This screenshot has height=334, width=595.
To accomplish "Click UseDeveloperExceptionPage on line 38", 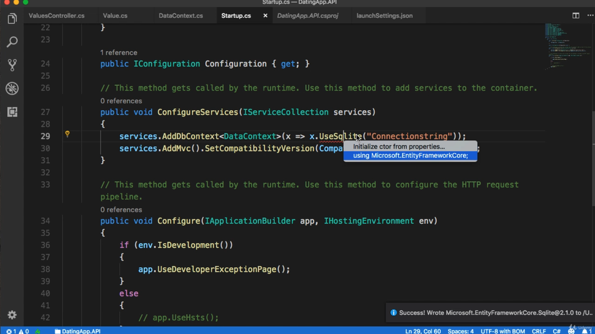I will coord(217,270).
